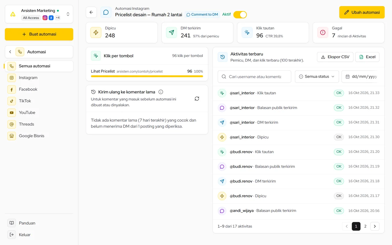The height and width of the screenshot is (245, 392).
Task: Click the Comment to DM badge
Action: pyautogui.click(x=202, y=15)
